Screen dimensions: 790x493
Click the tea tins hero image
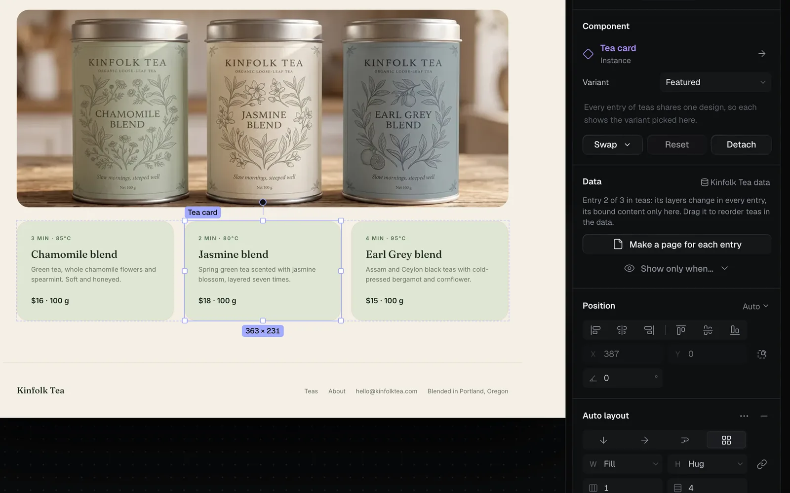pyautogui.click(x=263, y=108)
